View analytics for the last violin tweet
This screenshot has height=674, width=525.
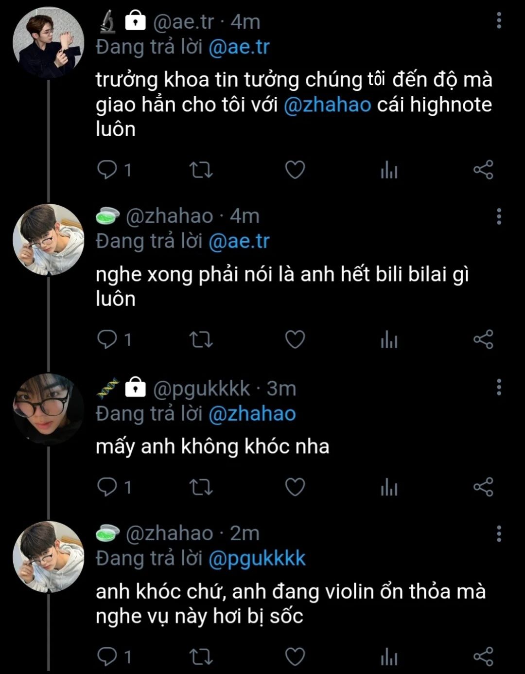389,657
